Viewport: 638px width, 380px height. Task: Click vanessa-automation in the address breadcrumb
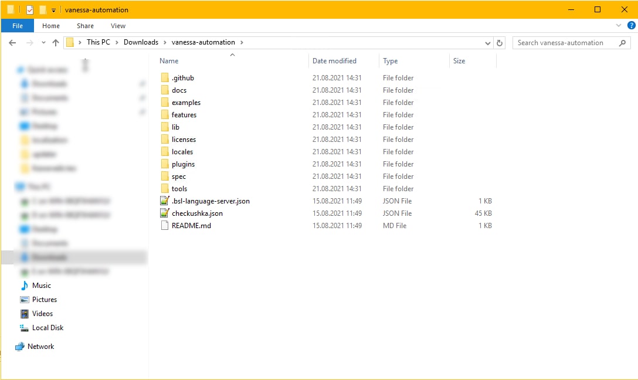click(x=203, y=42)
